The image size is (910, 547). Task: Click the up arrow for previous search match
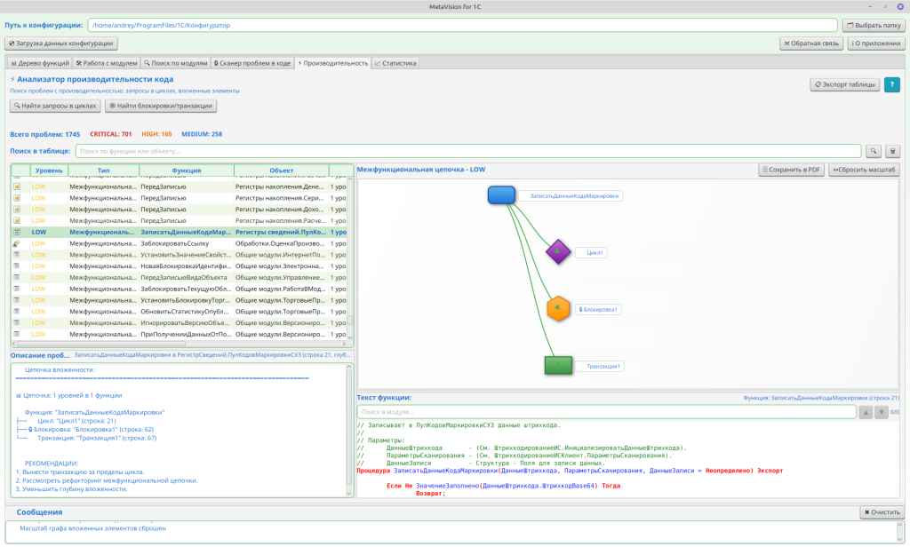(x=866, y=412)
